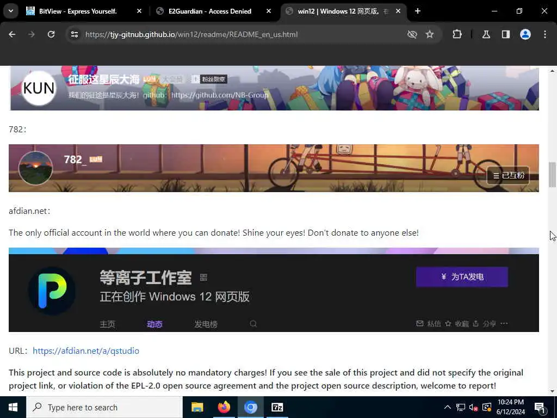The height and width of the screenshot is (418, 557).
Task: Click the Chromium taskbar icon
Action: click(x=250, y=407)
